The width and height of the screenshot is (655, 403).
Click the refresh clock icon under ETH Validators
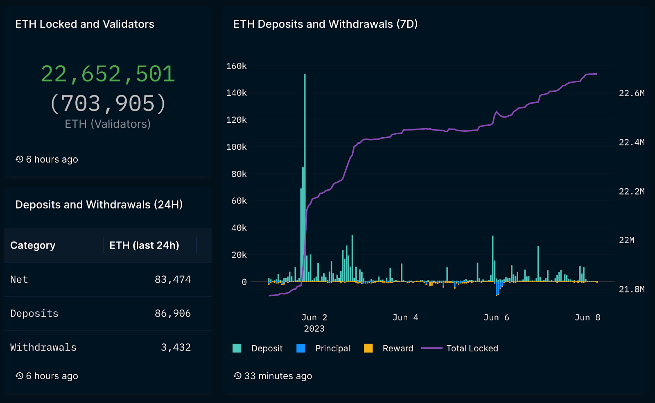tap(19, 159)
